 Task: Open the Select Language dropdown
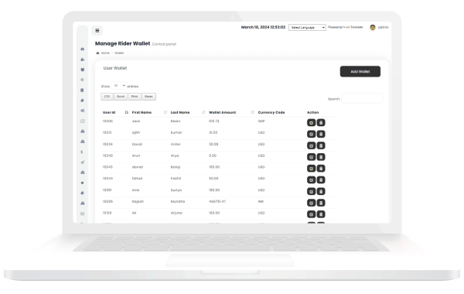[307, 28]
